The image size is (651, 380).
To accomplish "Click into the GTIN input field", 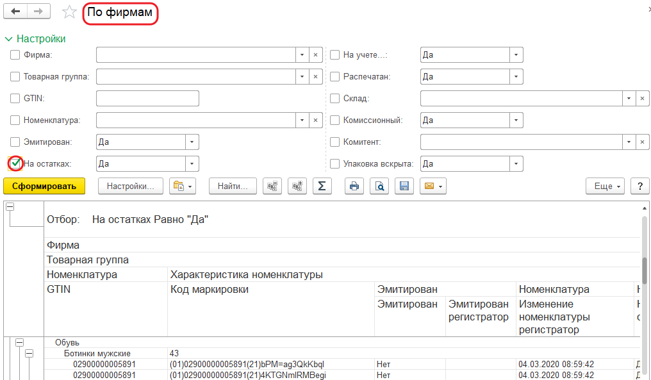I will tap(147, 99).
